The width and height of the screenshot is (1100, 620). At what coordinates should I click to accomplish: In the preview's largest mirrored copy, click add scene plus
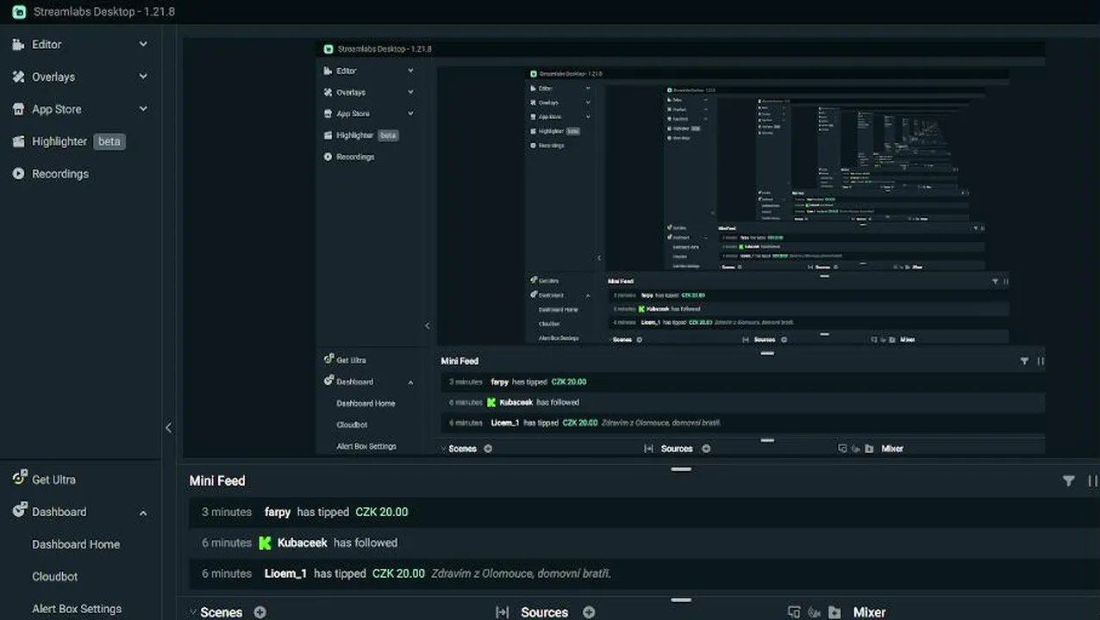488,449
